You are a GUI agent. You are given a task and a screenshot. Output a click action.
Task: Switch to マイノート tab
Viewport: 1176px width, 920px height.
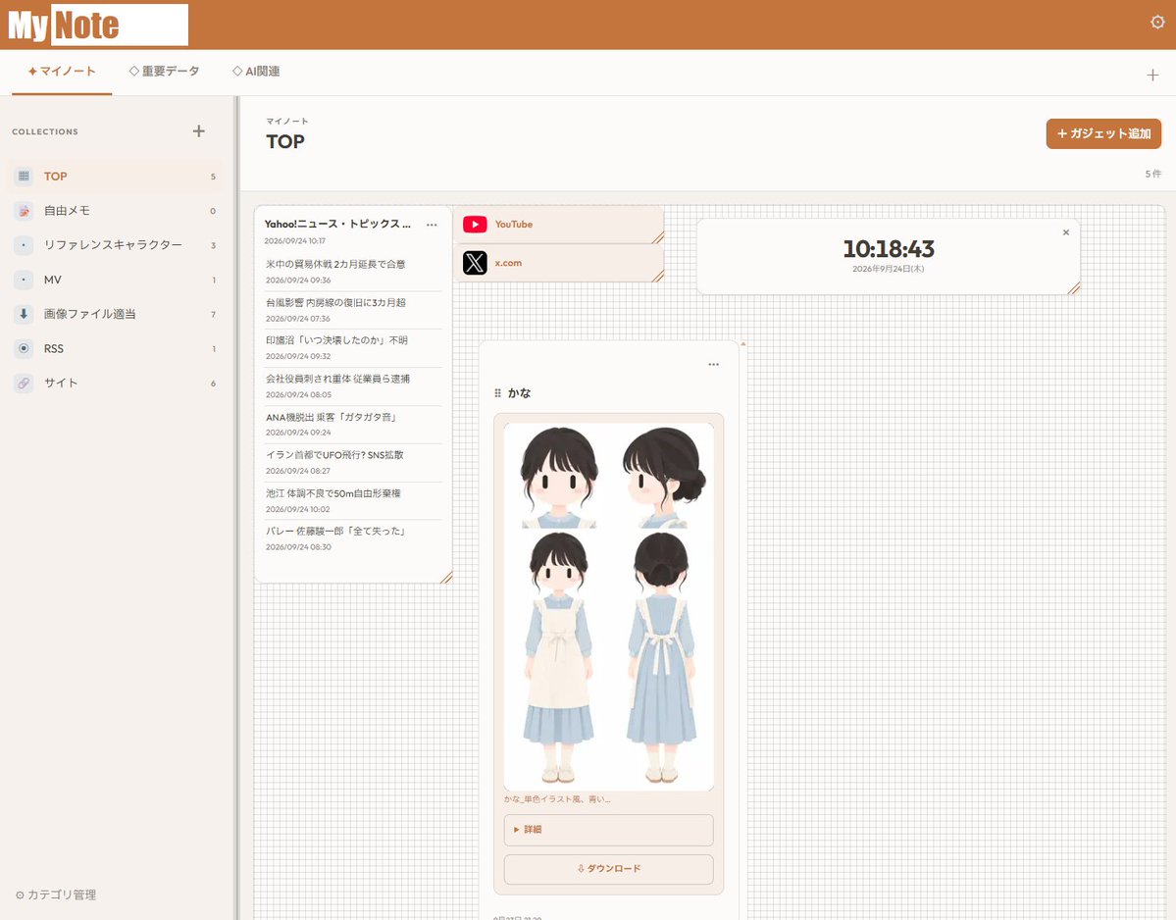[x=62, y=72]
